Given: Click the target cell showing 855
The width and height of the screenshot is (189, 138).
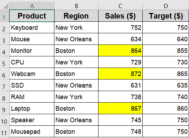Looking at the screenshot, I should (x=166, y=50).
